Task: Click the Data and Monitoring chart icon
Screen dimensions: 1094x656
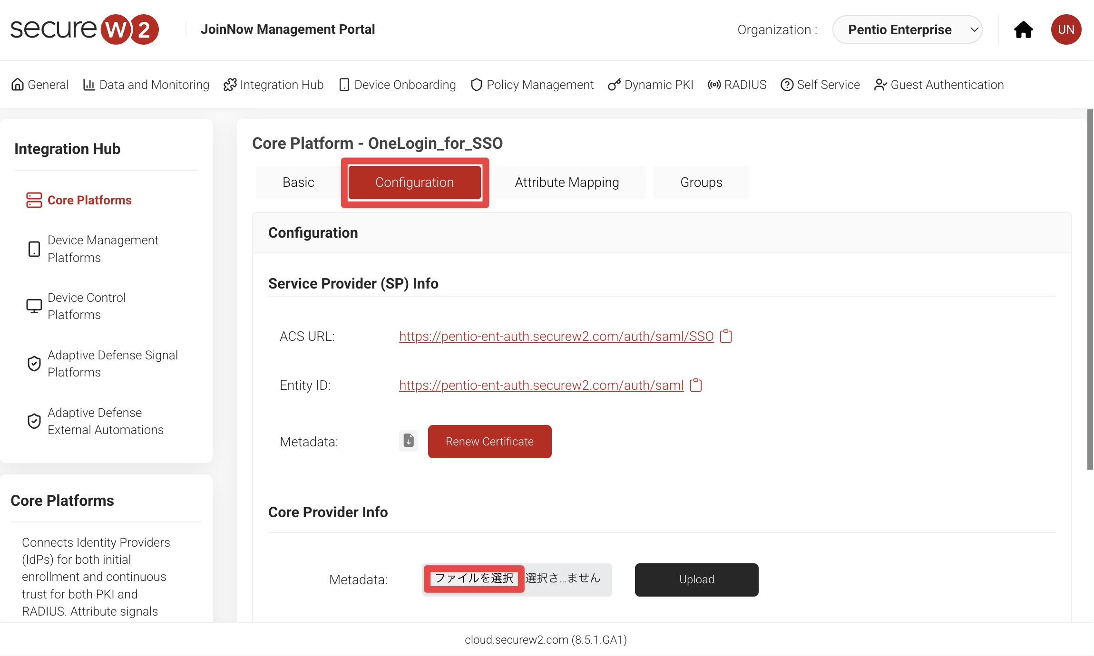Action: click(89, 85)
